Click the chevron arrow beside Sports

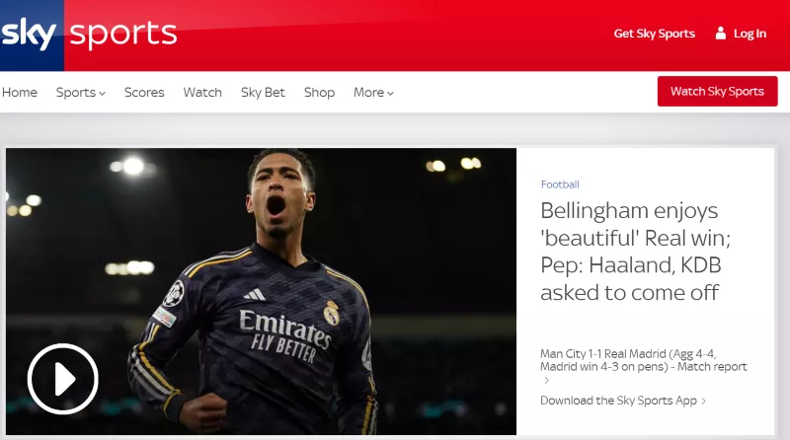click(103, 94)
